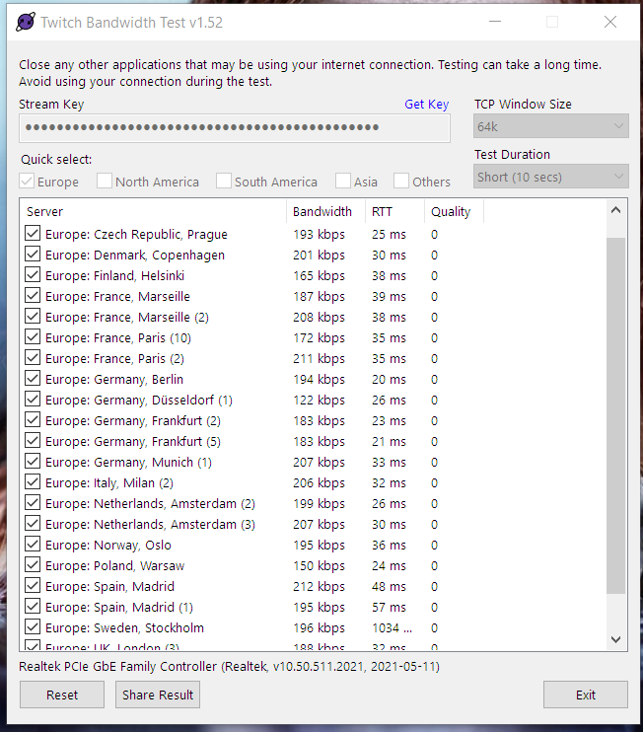Click the '122 kbps' bandwidth value
This screenshot has width=643, height=732.
[319, 401]
